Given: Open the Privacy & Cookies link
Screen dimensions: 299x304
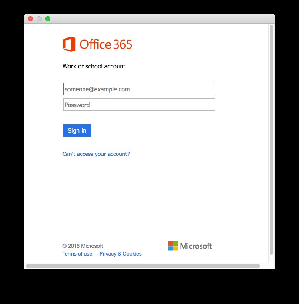Looking at the screenshot, I should [121, 254].
